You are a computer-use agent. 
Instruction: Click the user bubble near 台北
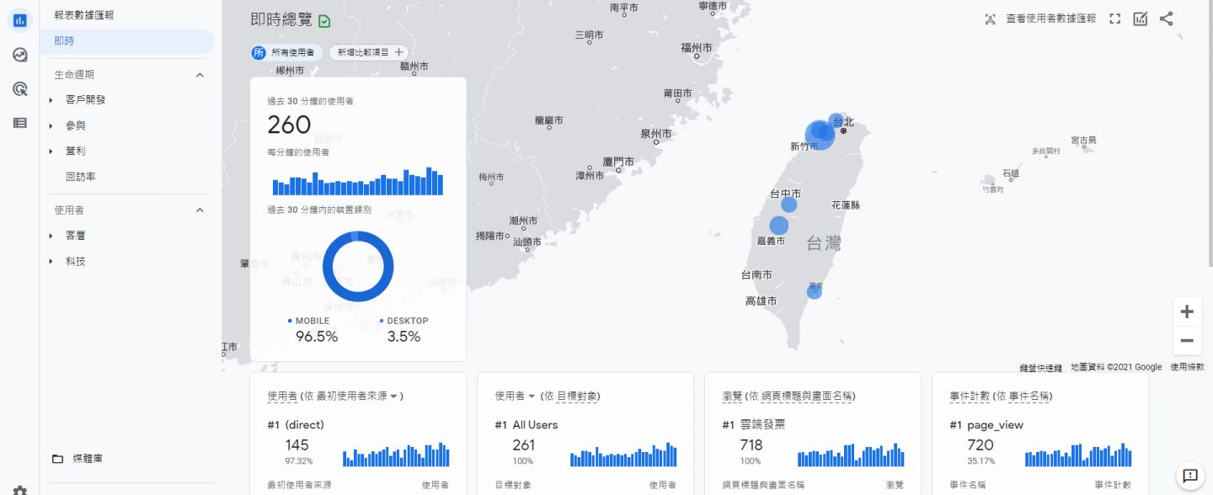[x=836, y=120]
